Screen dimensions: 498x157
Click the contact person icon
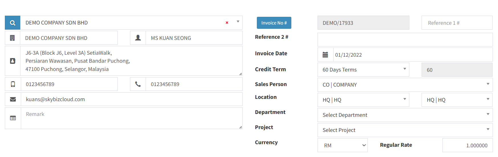point(138,38)
